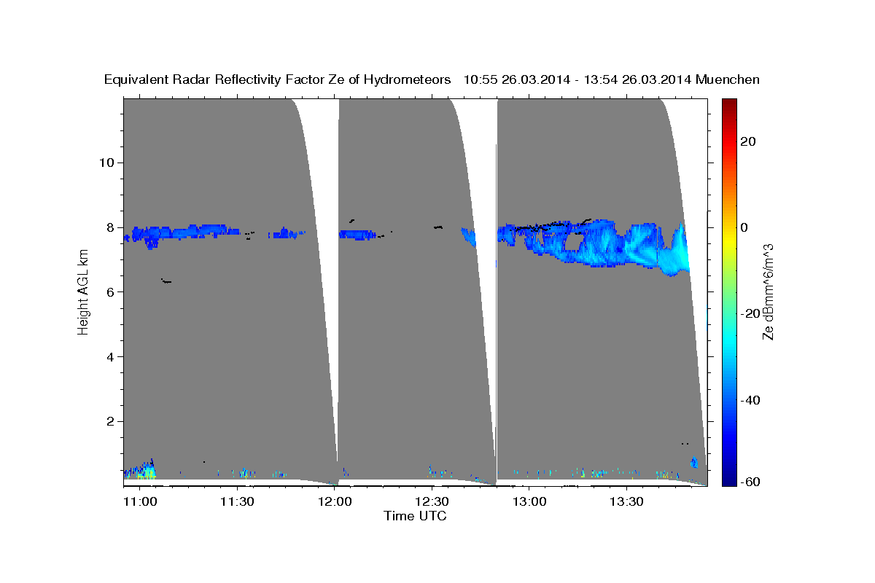875x583 pixels.
Task: Click the black marker near 6.3 km height
Action: 167,281
